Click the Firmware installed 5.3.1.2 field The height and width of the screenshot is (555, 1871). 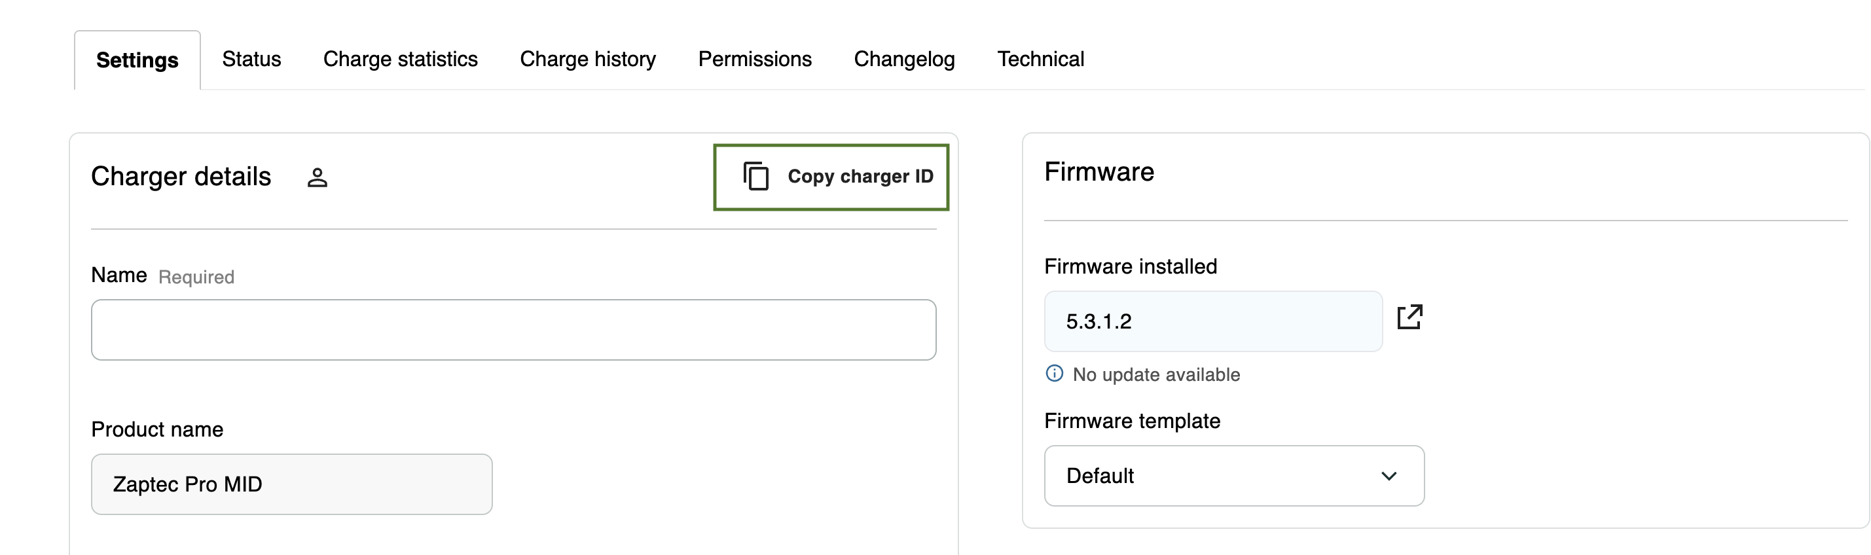coord(1213,321)
